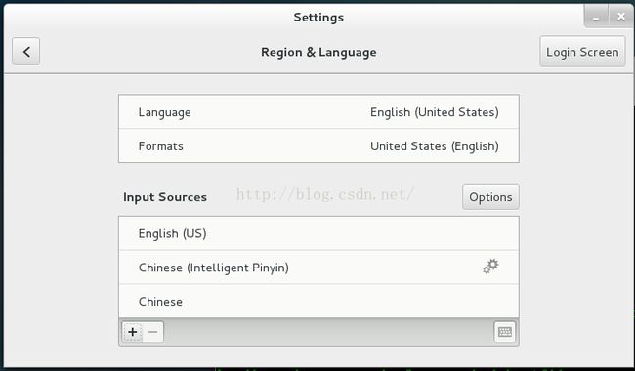This screenshot has height=371, width=635.
Task: Go back using the left chevron button
Action: click(x=26, y=52)
